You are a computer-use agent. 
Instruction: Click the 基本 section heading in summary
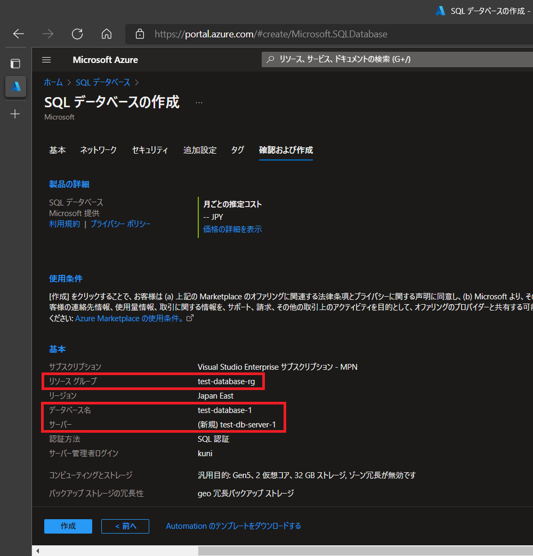tap(58, 349)
